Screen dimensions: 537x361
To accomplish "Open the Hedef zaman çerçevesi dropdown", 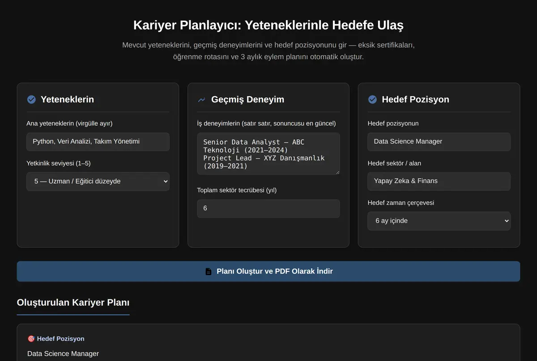I will coord(439,221).
